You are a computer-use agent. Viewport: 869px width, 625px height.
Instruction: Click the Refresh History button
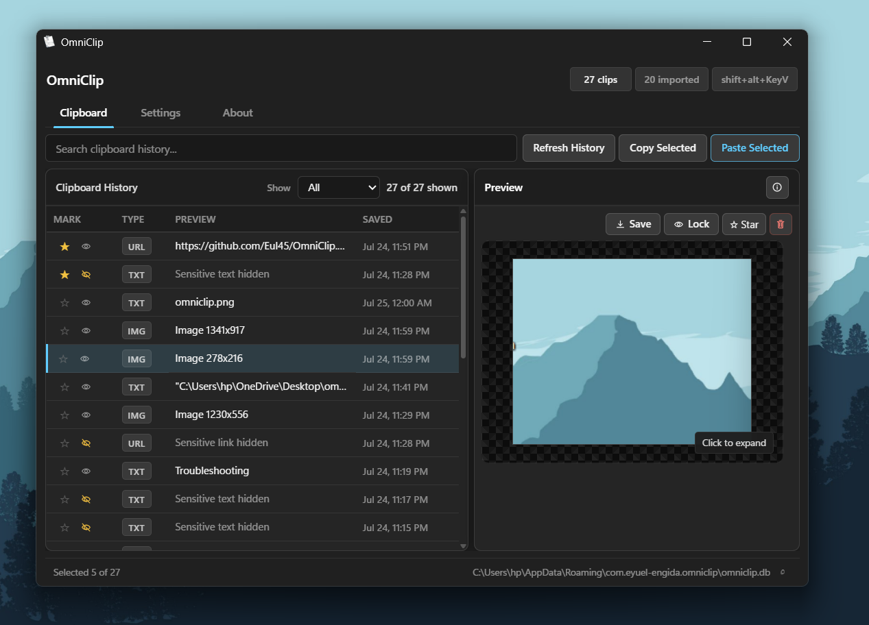click(569, 148)
